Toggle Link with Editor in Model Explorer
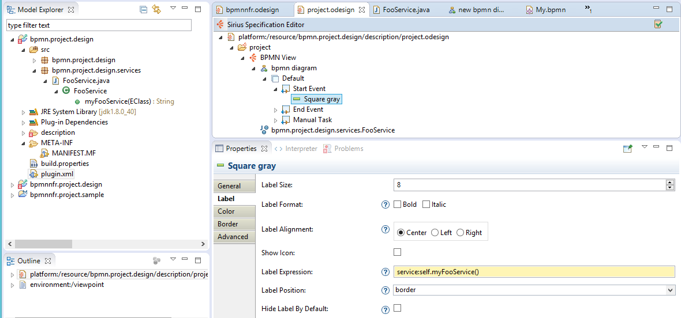This screenshot has width=681, height=318. click(x=157, y=9)
